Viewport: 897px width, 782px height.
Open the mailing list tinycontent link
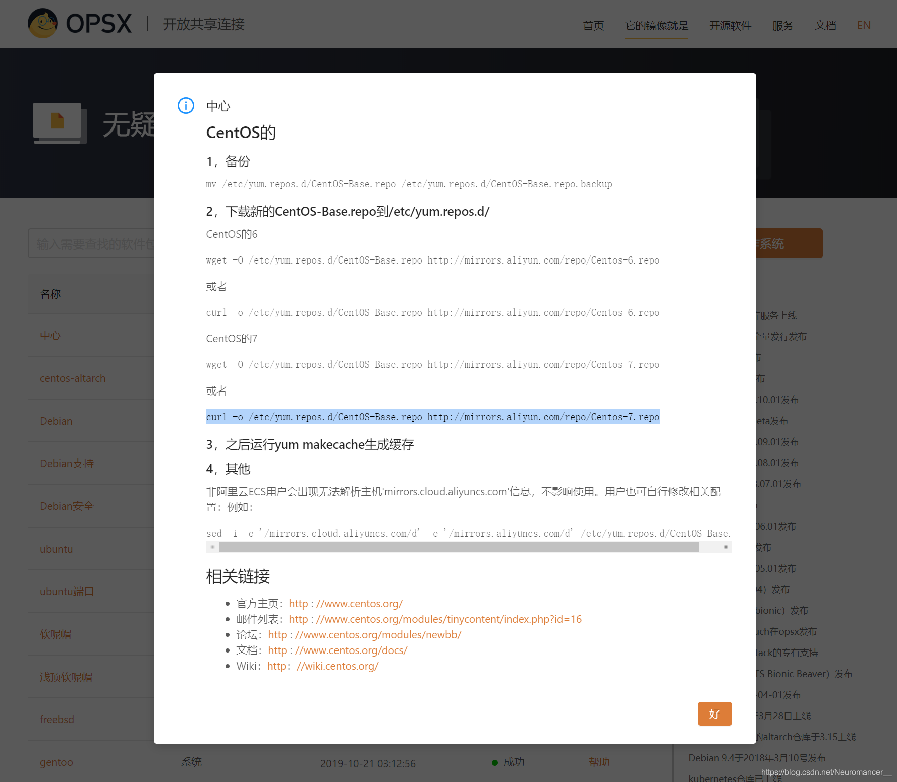pyautogui.click(x=435, y=619)
